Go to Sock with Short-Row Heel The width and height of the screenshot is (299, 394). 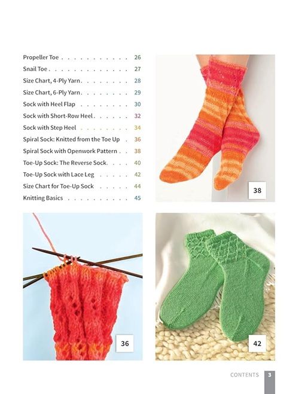pos(82,116)
